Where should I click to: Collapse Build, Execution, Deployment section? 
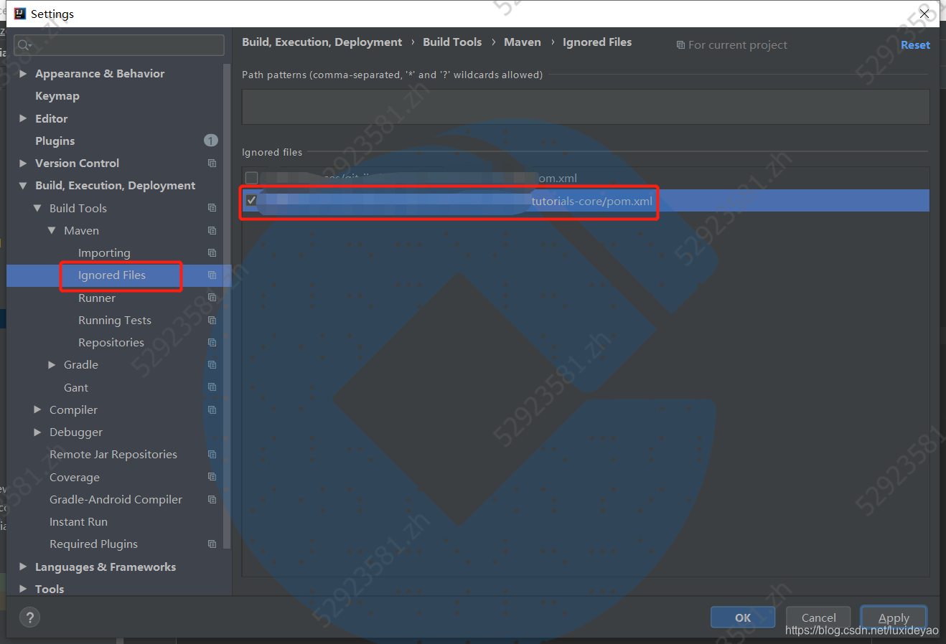coord(23,185)
